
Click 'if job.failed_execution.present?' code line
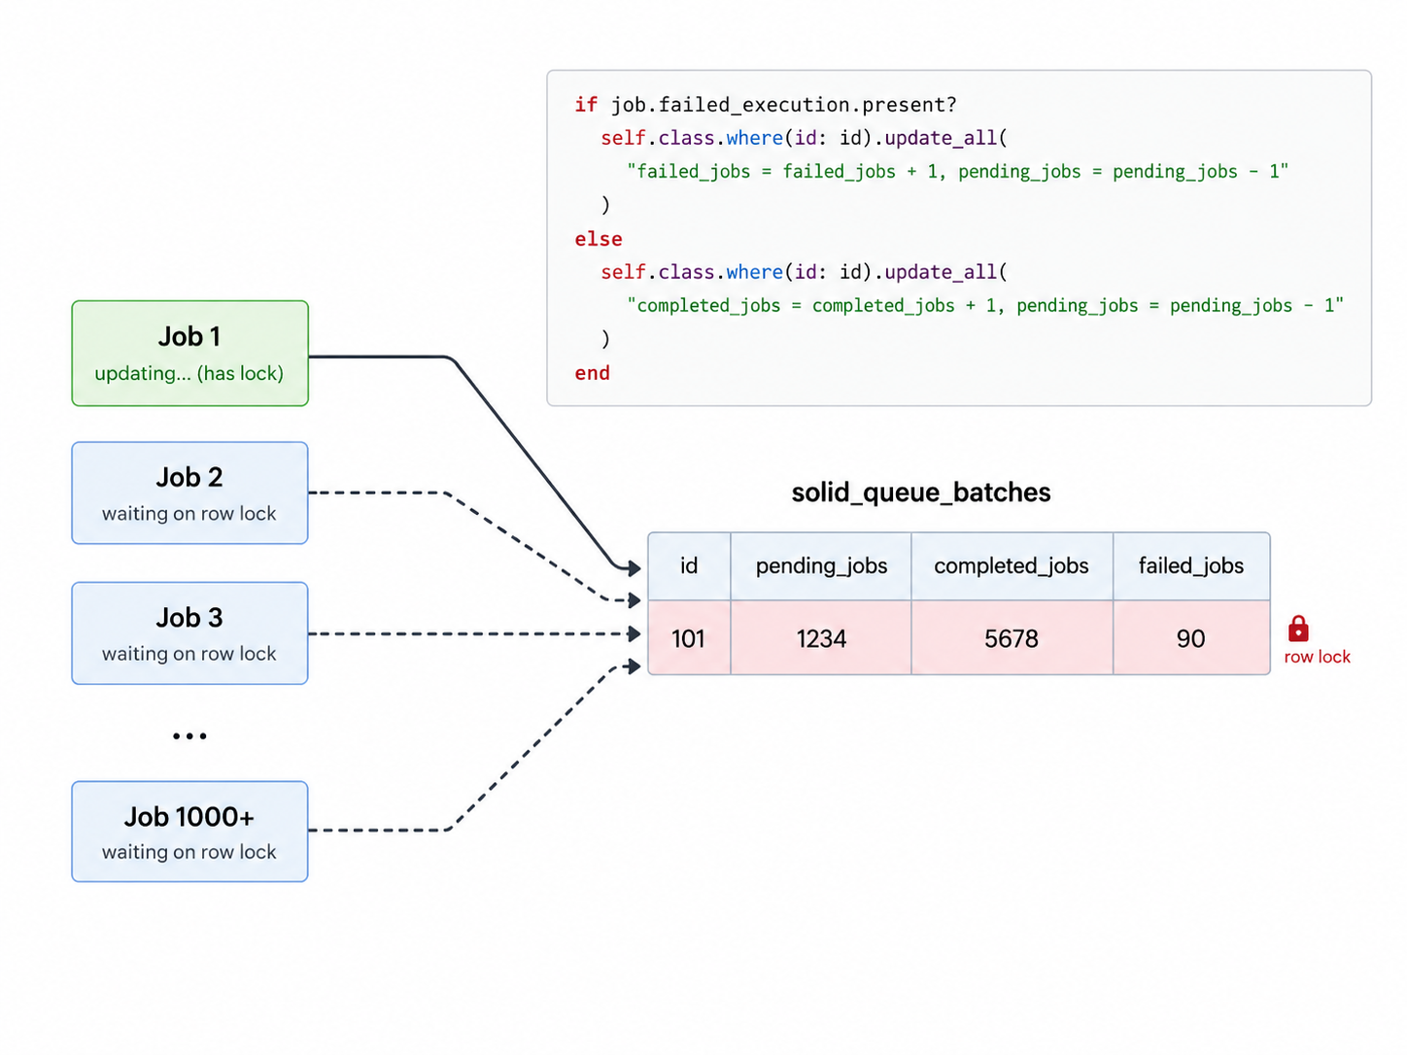click(x=766, y=105)
